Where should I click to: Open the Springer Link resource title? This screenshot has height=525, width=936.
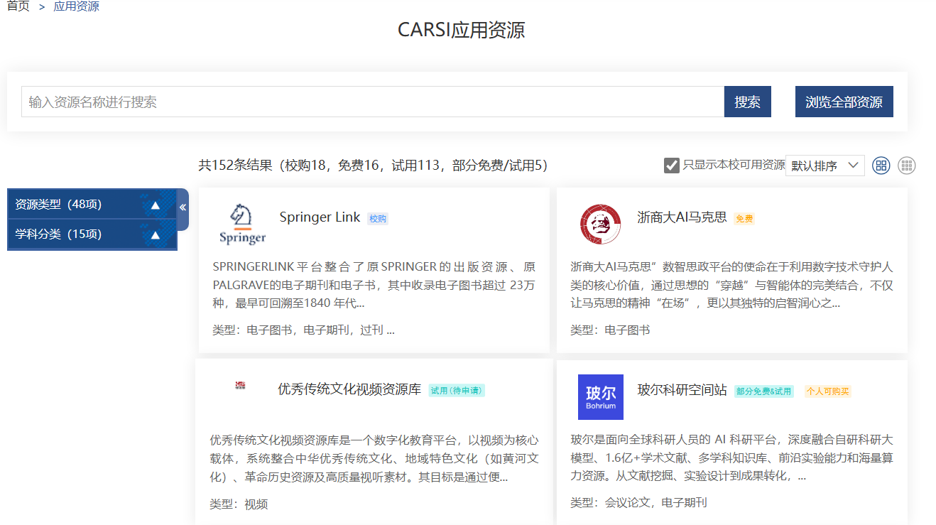(x=320, y=217)
